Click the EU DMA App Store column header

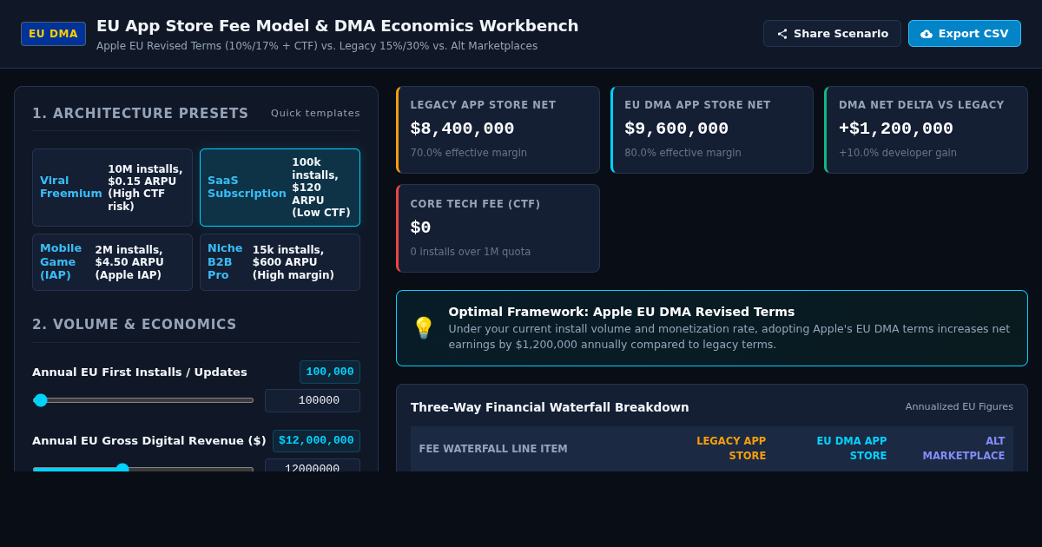pyautogui.click(x=851, y=448)
